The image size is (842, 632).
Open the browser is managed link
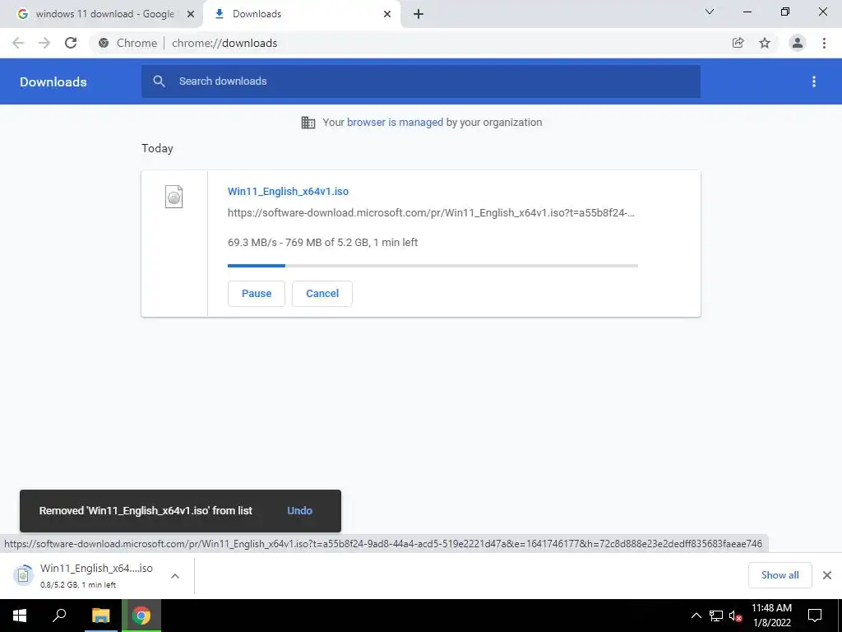point(396,123)
